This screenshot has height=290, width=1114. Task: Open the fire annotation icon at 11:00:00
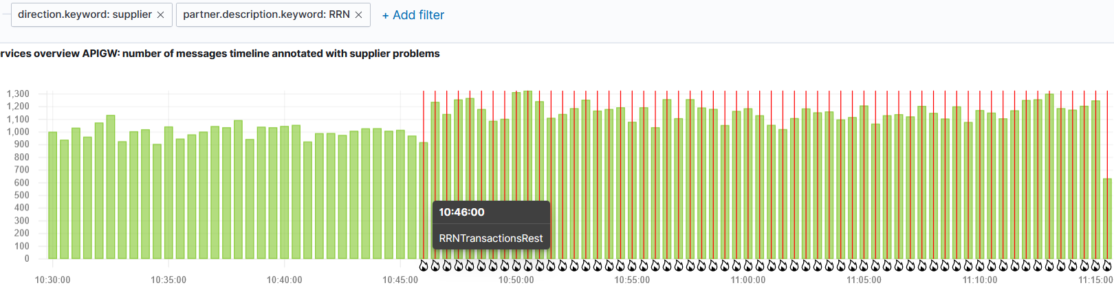[748, 265]
